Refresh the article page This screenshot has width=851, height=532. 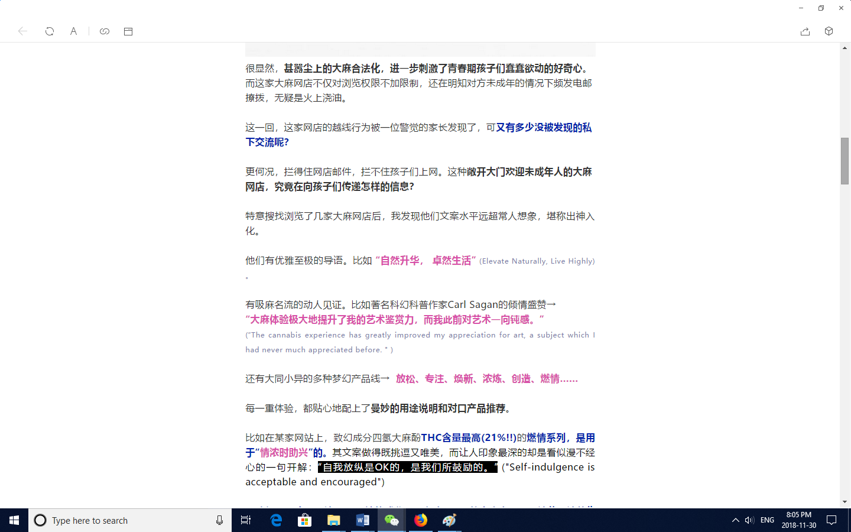tap(50, 31)
